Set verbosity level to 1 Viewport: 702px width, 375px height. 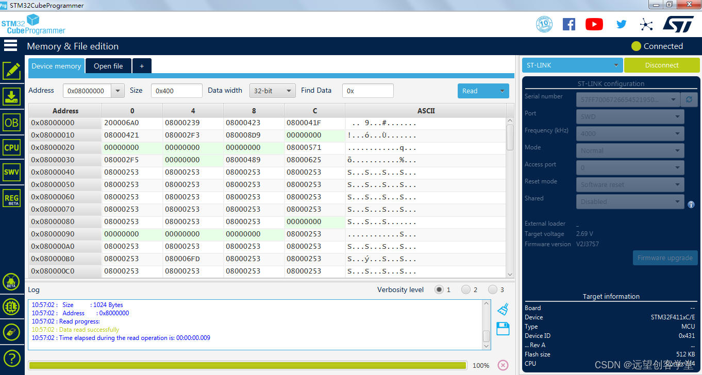(439, 289)
